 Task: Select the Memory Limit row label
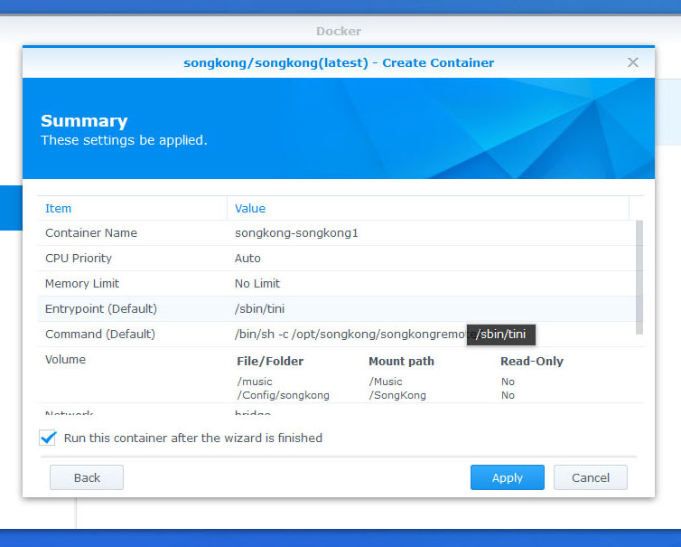point(82,283)
